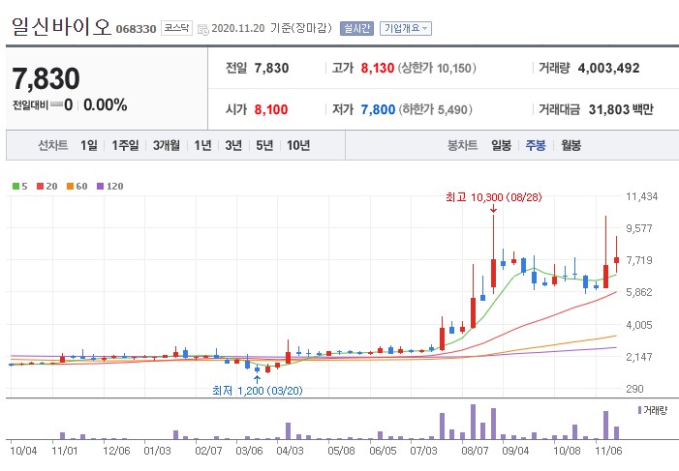This screenshot has height=471, width=679.
Task: Click the red 20 moving-average legend swatch
Action: [x=41, y=187]
